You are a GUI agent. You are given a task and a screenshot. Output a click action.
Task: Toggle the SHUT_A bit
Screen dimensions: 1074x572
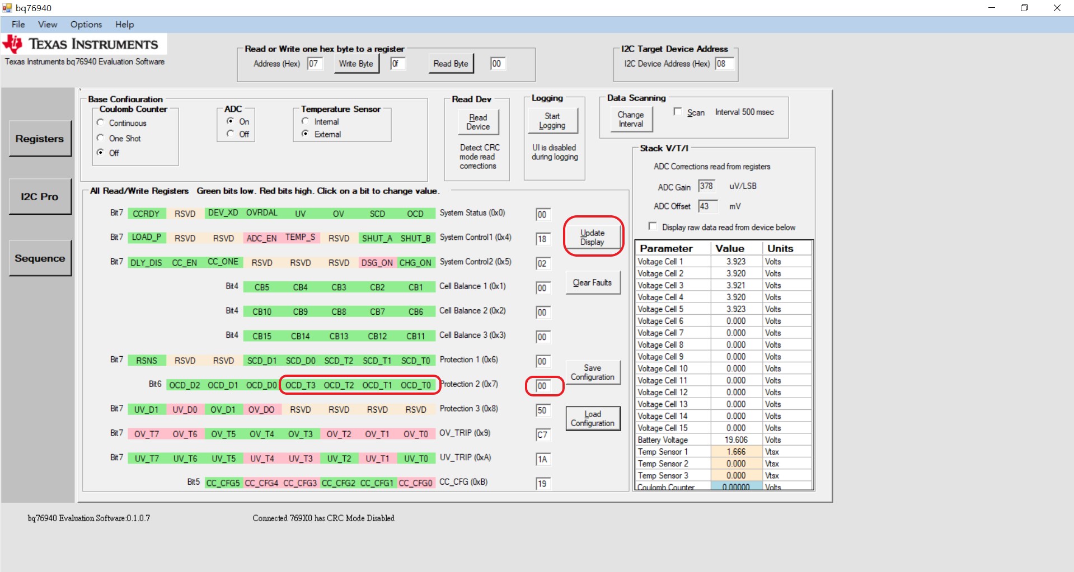[x=377, y=238]
